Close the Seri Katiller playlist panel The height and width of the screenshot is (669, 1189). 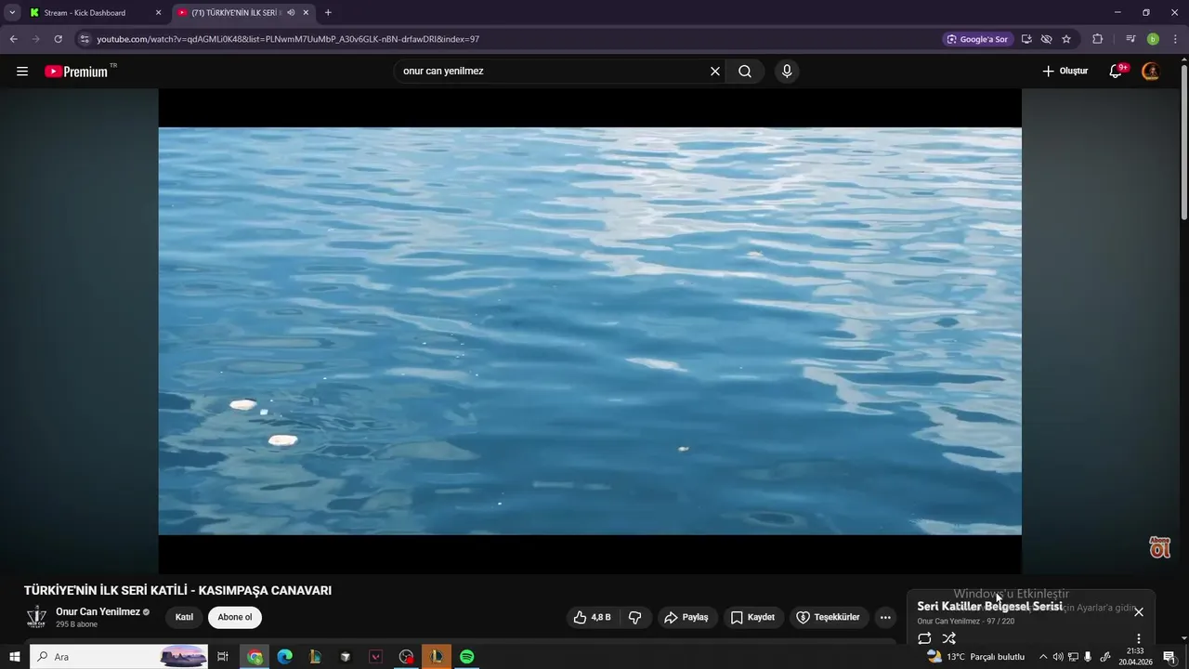1139,611
